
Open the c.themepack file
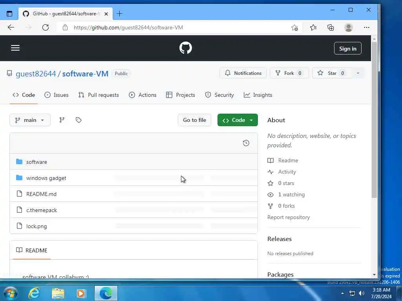[42, 210]
